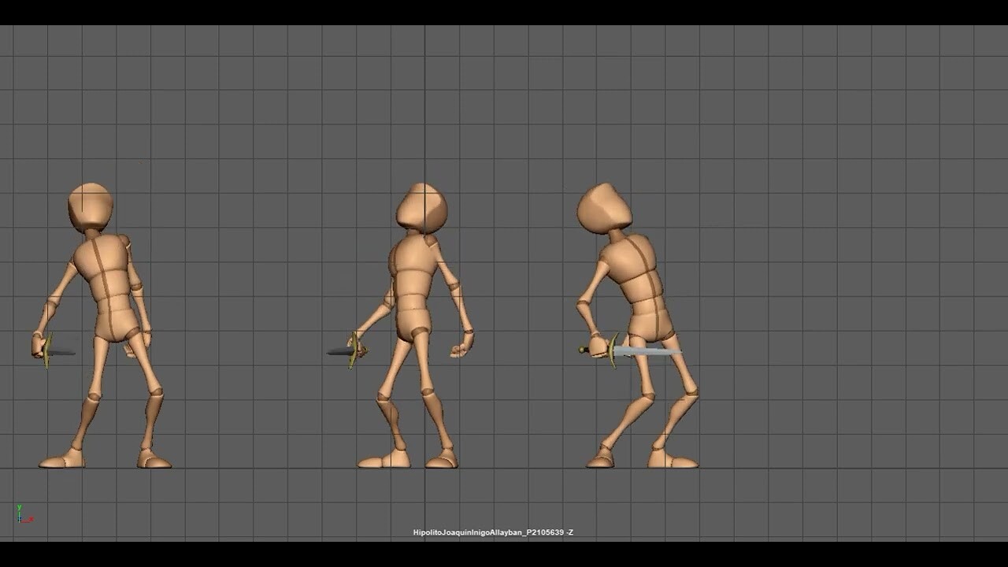Select the sword of the left character

pos(47,352)
